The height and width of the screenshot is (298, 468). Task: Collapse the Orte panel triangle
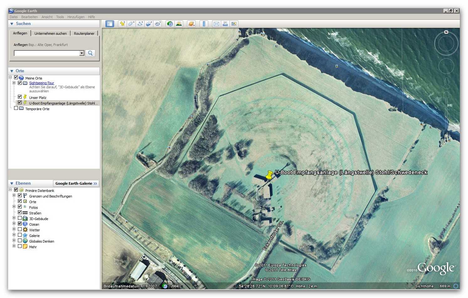[12, 71]
